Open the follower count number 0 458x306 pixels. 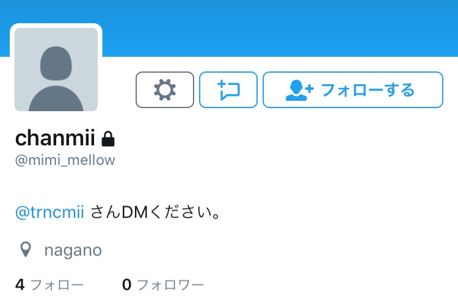(x=127, y=285)
